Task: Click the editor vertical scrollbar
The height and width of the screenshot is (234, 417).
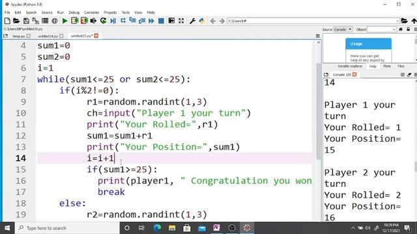Action: [x=319, y=111]
